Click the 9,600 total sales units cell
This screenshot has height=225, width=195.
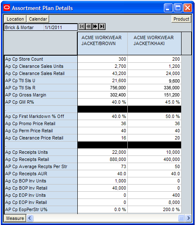click(x=154, y=80)
